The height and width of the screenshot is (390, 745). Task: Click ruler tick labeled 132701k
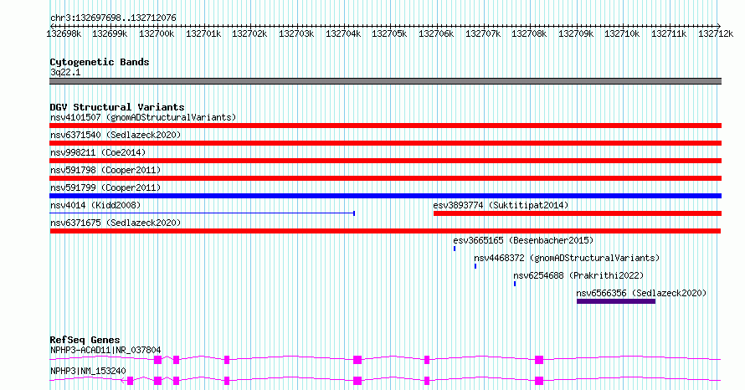tap(203, 33)
